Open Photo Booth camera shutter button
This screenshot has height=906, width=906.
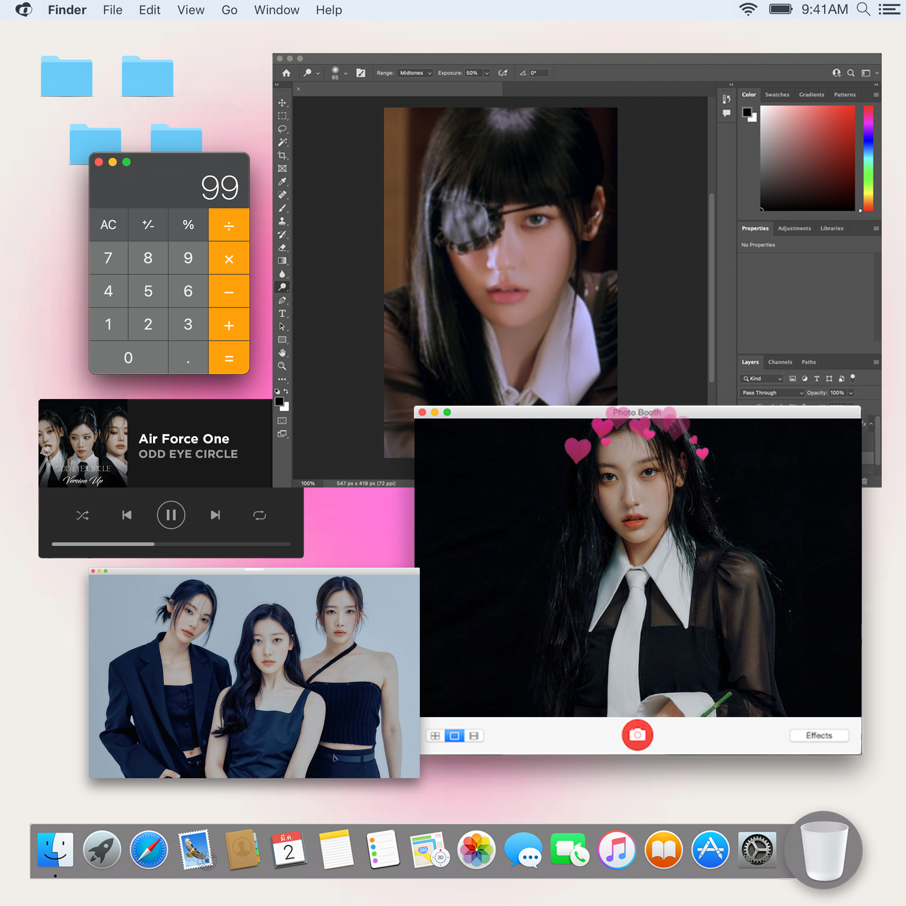[x=637, y=735]
